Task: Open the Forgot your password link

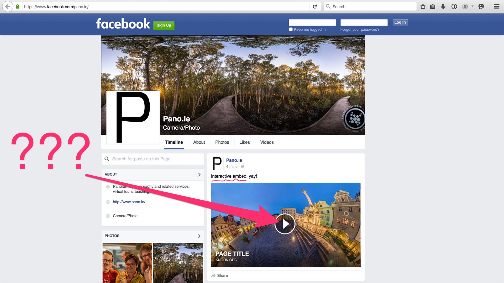Action: click(360, 30)
